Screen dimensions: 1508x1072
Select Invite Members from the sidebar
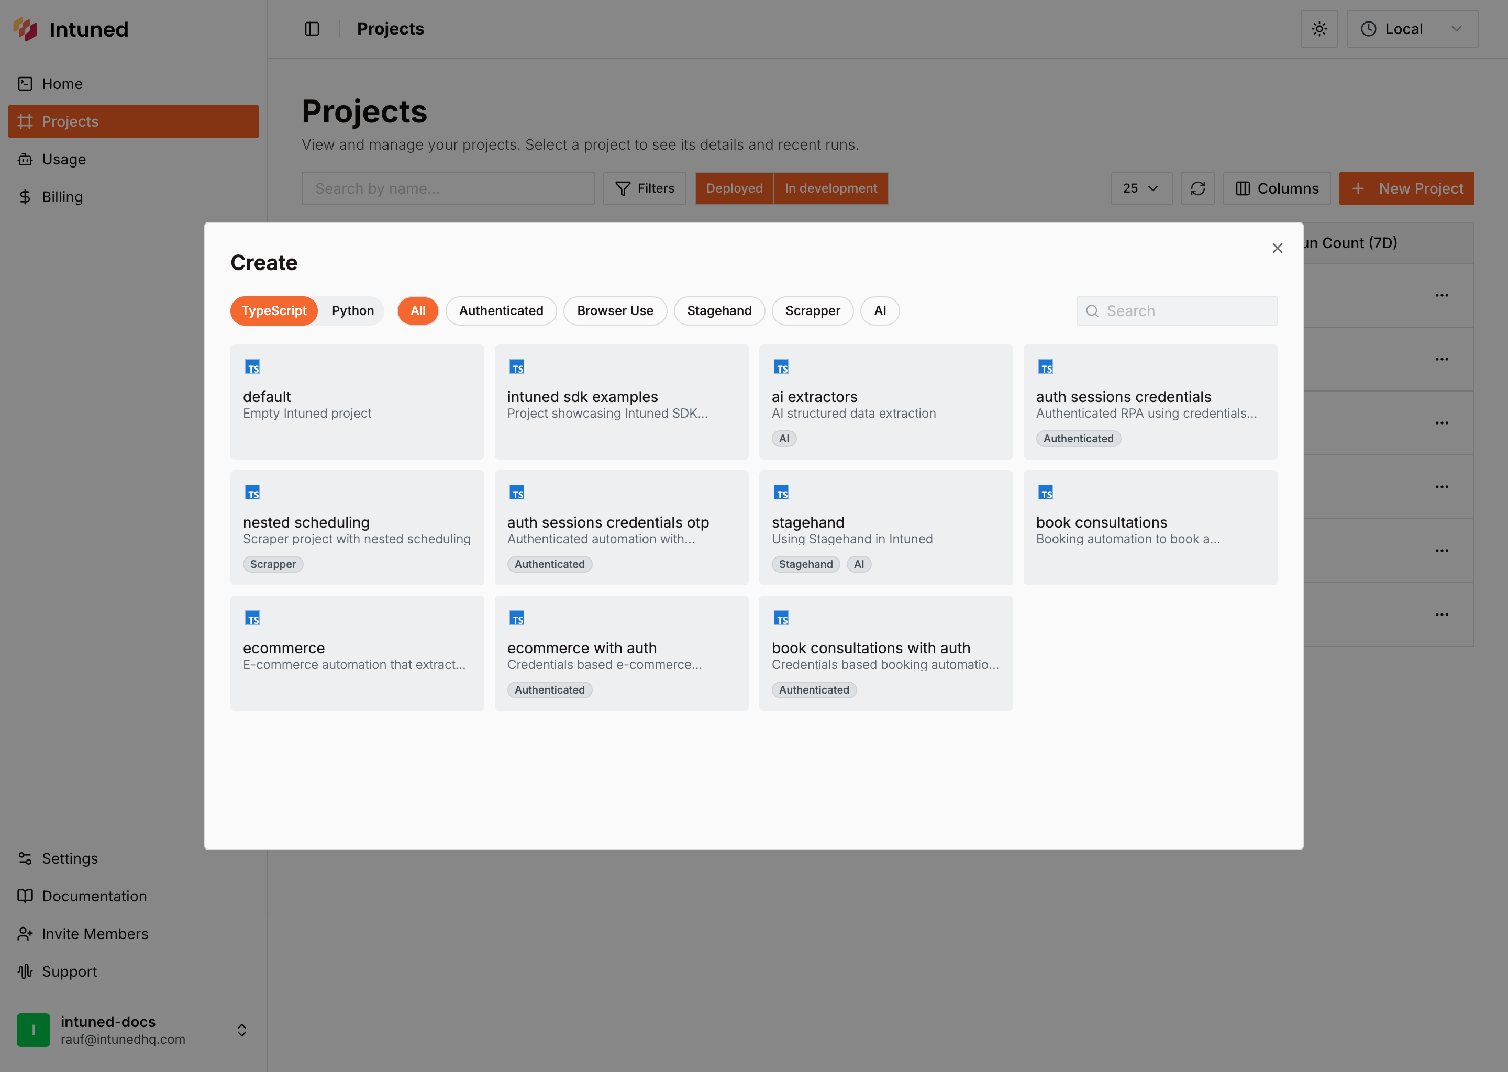(x=95, y=933)
